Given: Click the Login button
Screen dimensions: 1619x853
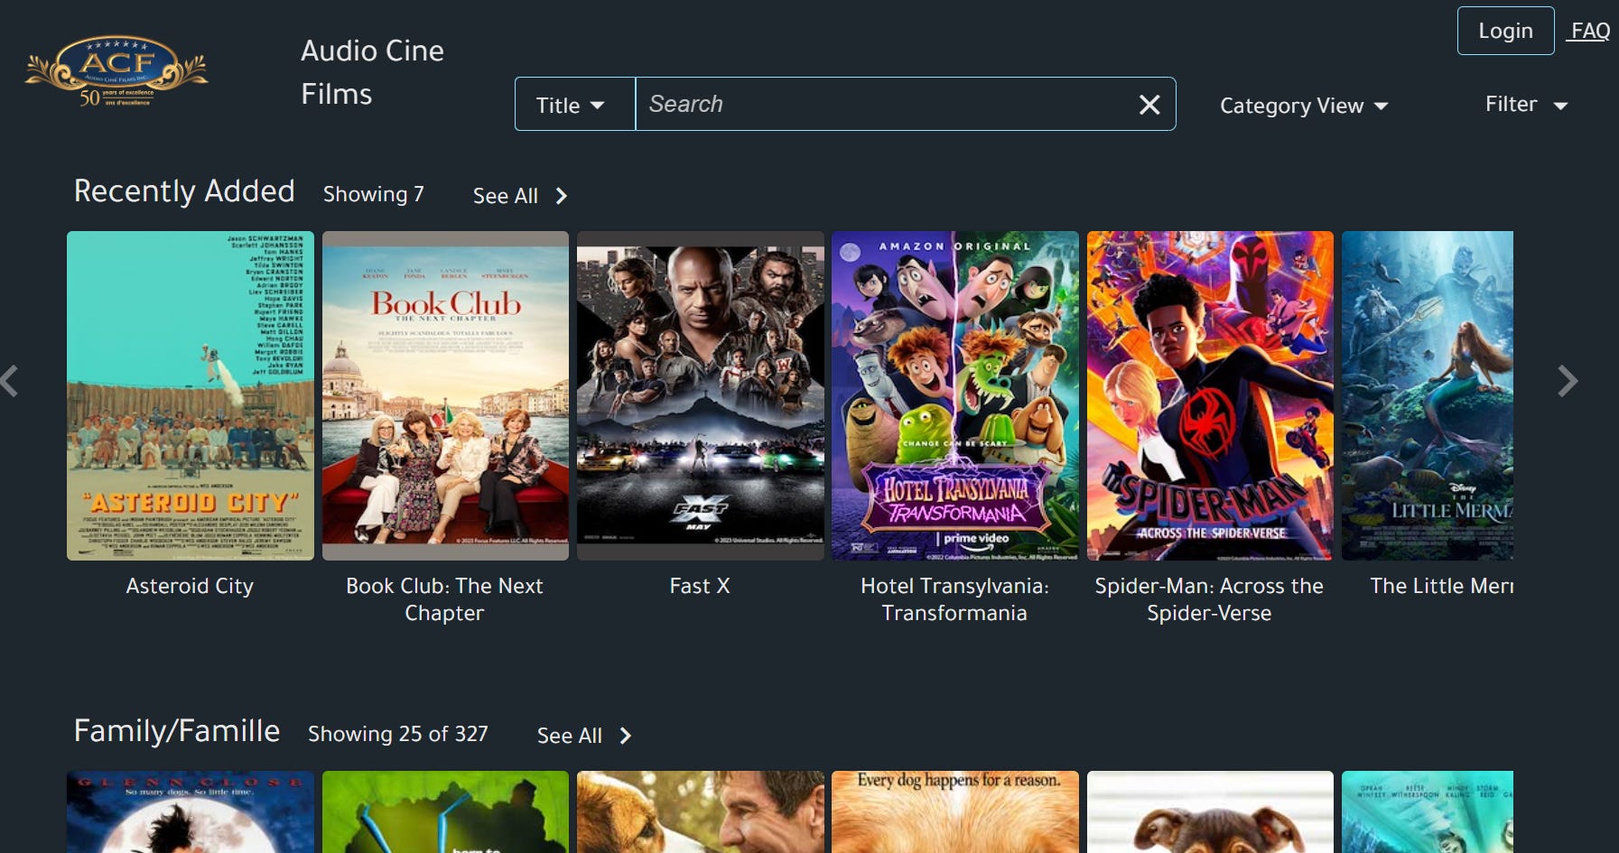Looking at the screenshot, I should (1505, 31).
